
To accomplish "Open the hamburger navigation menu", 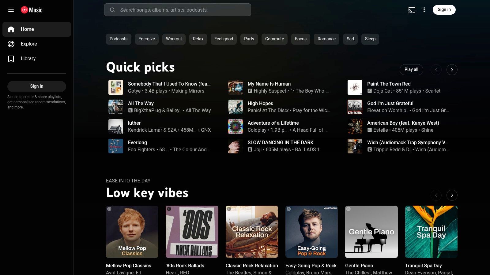I will pyautogui.click(x=11, y=10).
